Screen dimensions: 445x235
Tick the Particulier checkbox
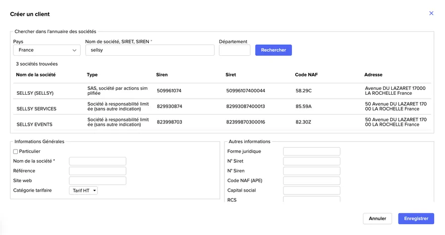16,152
